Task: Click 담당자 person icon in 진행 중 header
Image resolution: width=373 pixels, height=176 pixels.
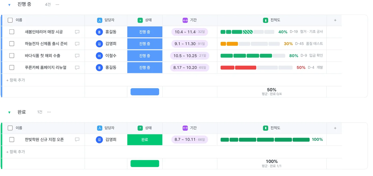Action: coord(100,20)
